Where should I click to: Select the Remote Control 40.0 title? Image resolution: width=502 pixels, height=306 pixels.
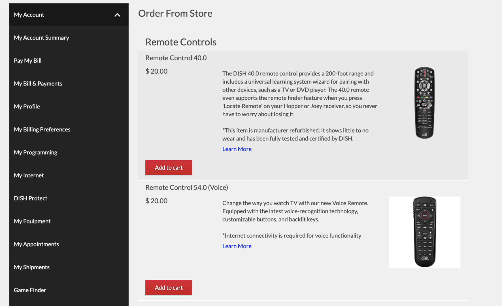pos(176,58)
